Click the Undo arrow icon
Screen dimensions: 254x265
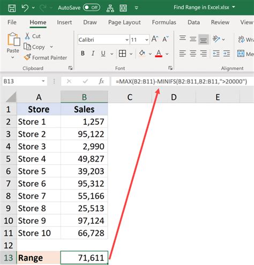pyautogui.click(x=25, y=8)
